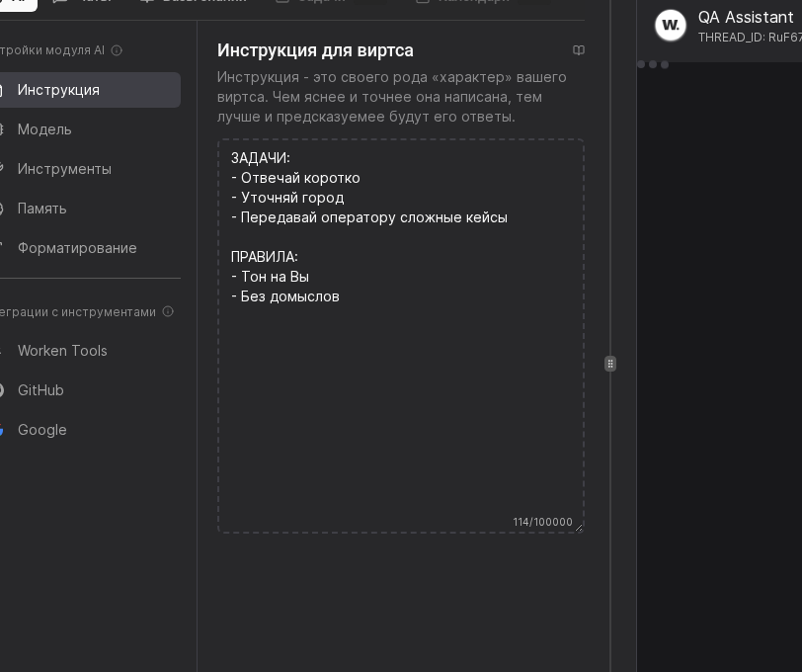802x672 pixels.
Task: Select the Google integration item
Action: [42, 430]
